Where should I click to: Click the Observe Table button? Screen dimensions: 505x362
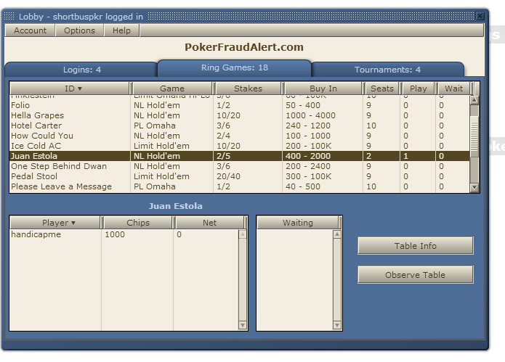(415, 275)
